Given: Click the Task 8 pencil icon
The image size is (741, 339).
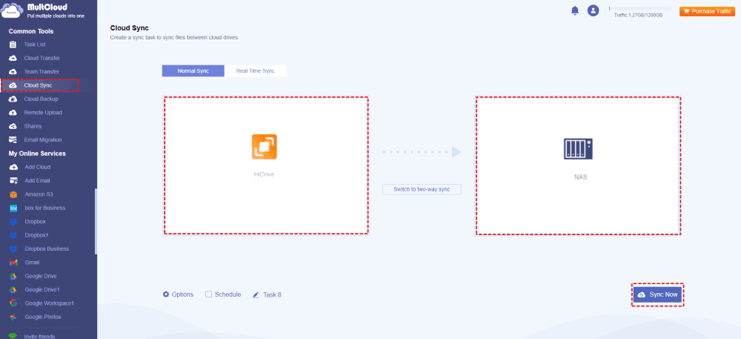Looking at the screenshot, I should (256, 294).
